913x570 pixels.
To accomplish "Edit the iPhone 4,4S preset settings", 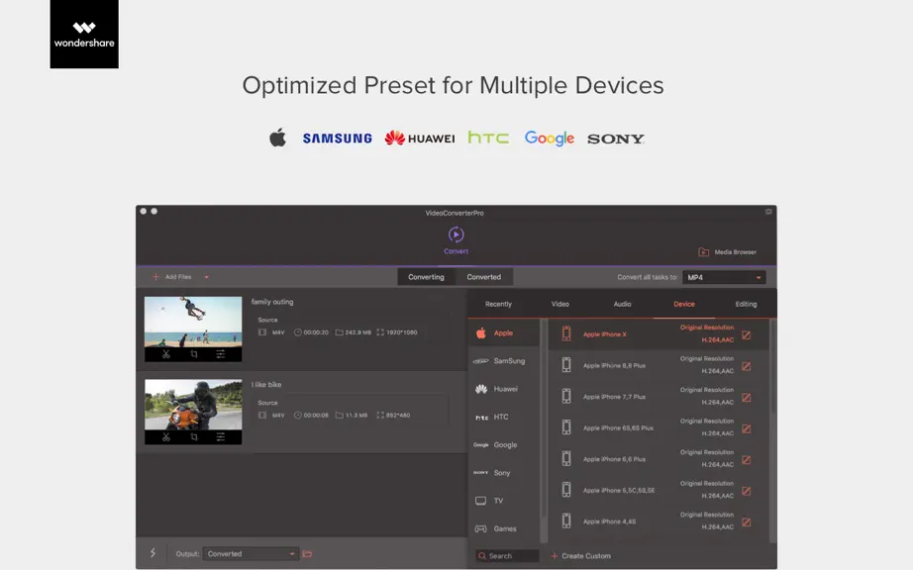I will pyautogui.click(x=747, y=522).
